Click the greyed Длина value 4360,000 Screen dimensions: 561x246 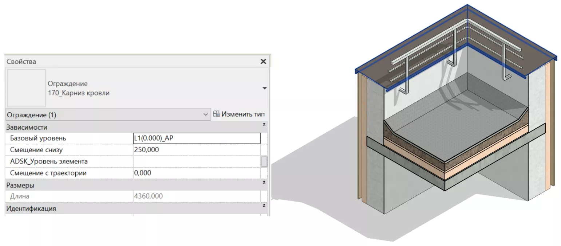pyautogui.click(x=149, y=196)
